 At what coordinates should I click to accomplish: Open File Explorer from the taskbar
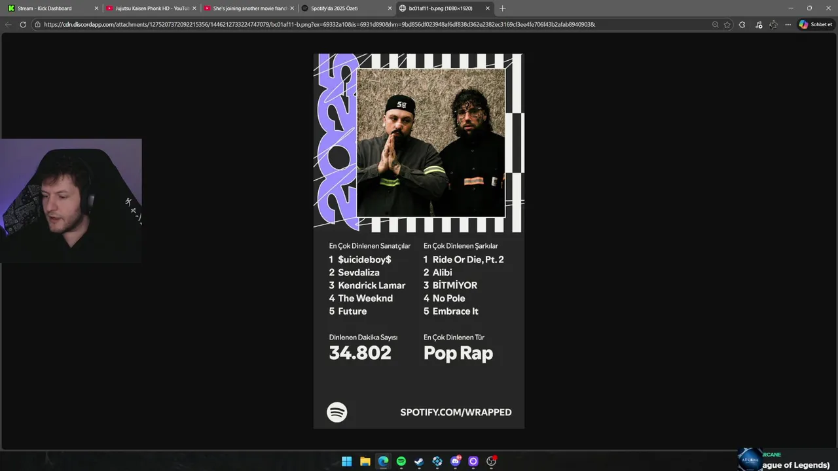(365, 461)
